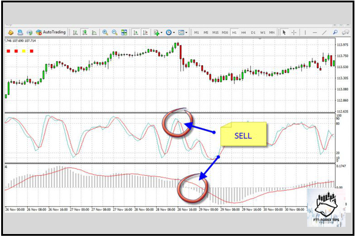Image resolution: width=355 pixels, height=237 pixels.
Task: Switch to Line Chart display
Action: pos(94,33)
